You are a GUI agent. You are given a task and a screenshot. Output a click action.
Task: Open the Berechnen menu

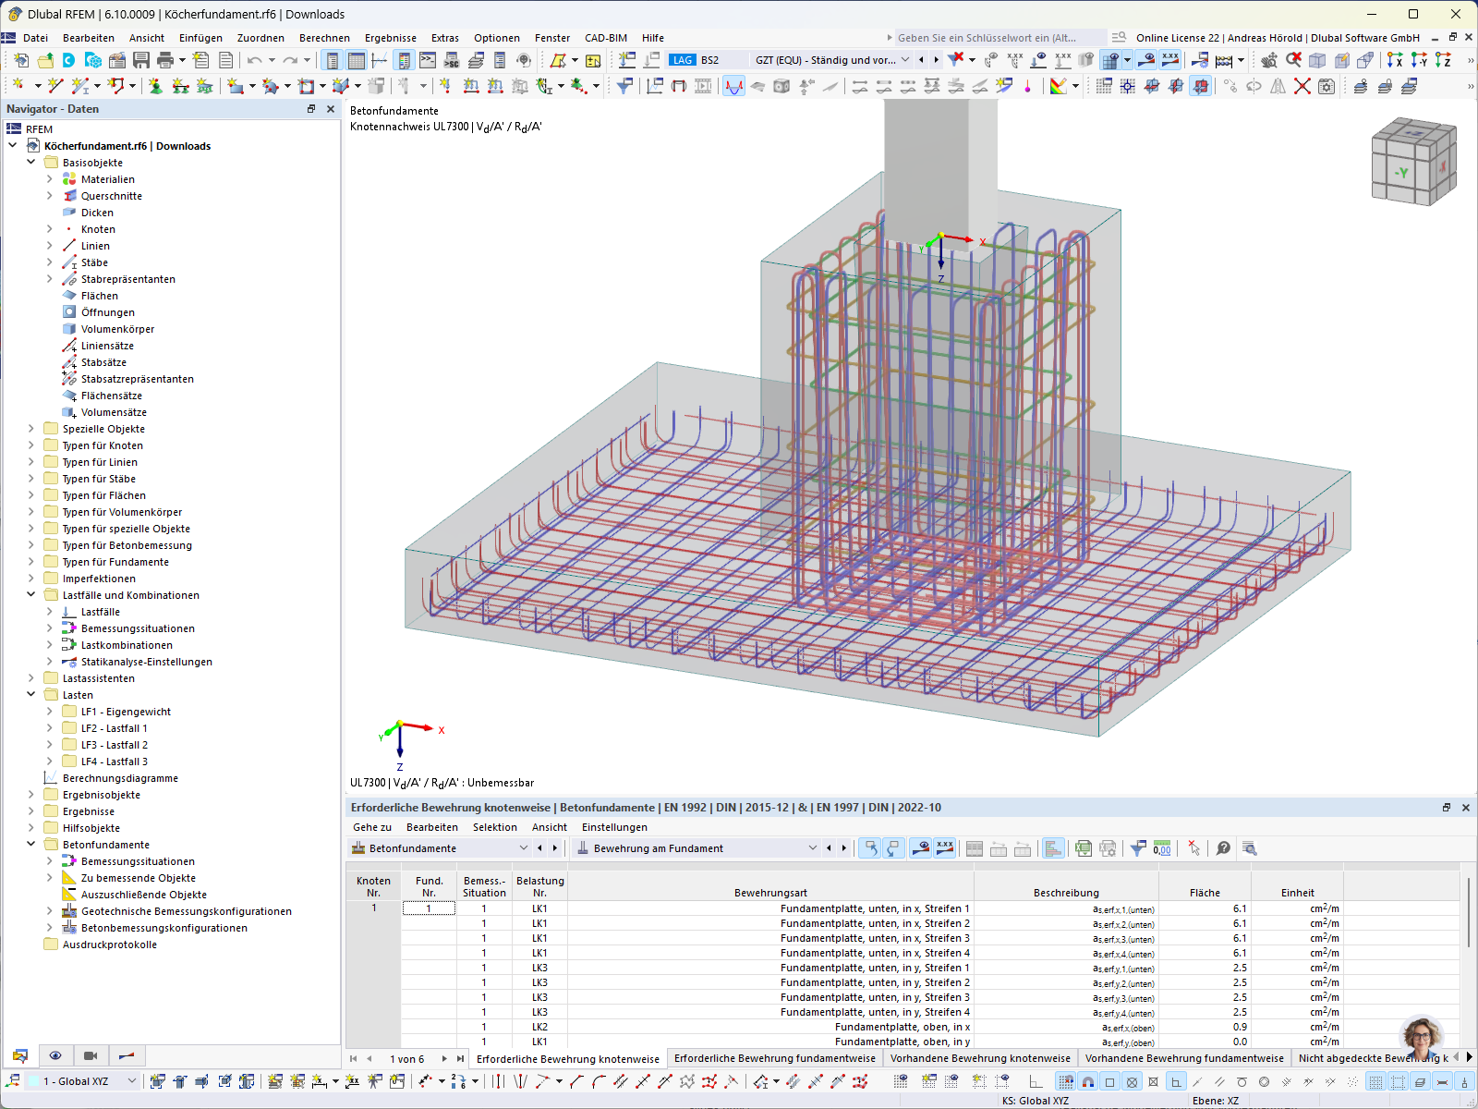[324, 38]
